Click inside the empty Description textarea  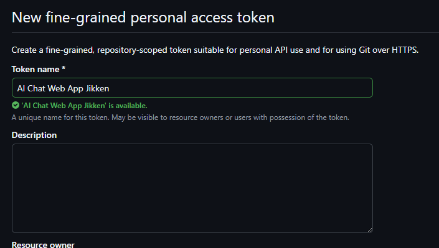coord(192,188)
